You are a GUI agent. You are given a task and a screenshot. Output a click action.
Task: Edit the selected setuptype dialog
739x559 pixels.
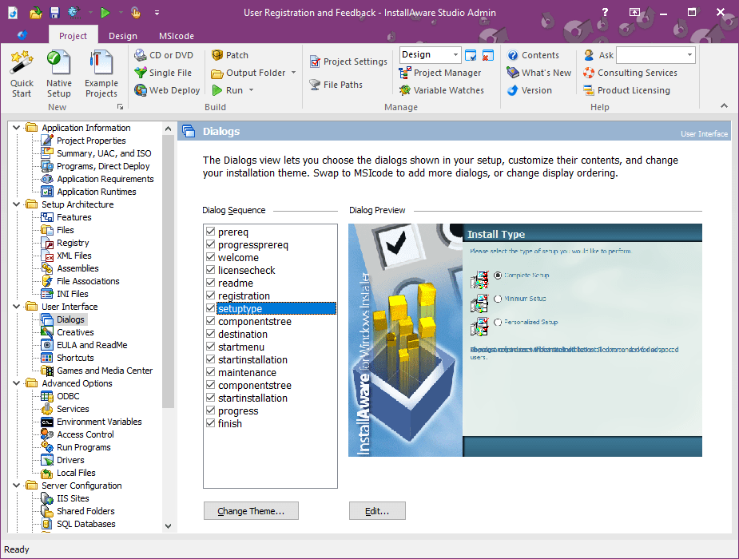pos(377,510)
